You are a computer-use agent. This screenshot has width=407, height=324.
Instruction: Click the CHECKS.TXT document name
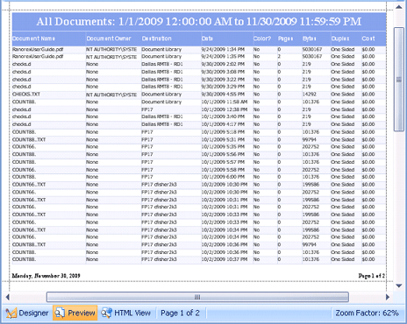click(26, 95)
